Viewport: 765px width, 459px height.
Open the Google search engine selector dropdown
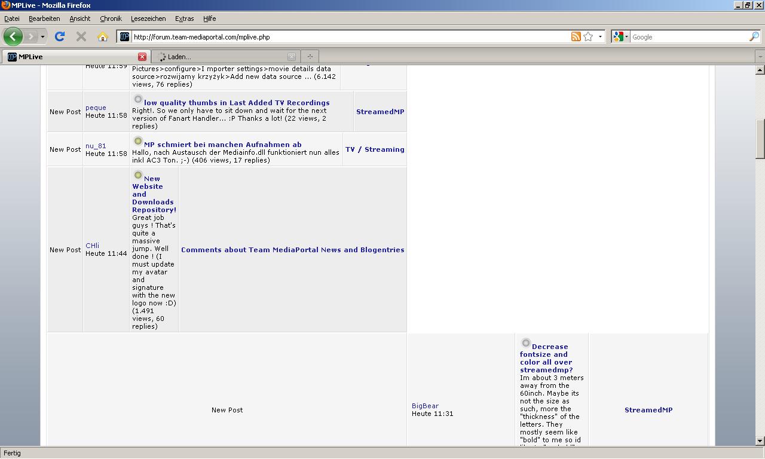[621, 36]
